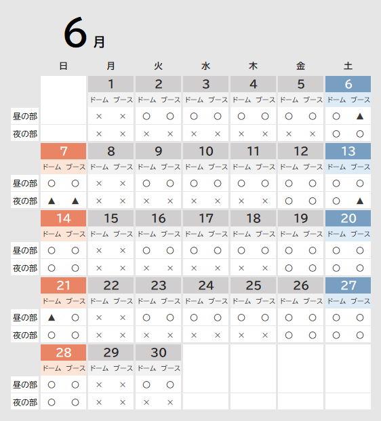Select the date 28 header cell
The width and height of the screenshot is (381, 421).
click(x=63, y=353)
